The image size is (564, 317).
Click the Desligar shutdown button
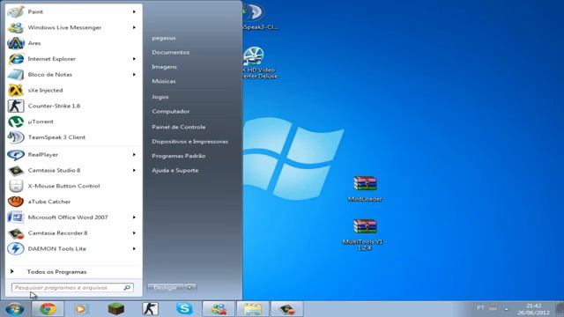(x=167, y=288)
